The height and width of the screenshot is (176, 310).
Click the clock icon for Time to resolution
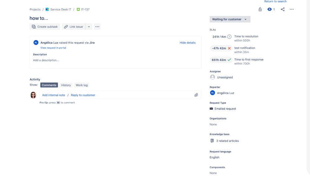(229, 37)
